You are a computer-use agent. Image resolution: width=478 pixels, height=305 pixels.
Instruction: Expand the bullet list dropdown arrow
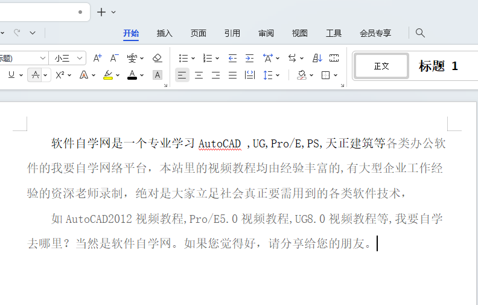193,58
